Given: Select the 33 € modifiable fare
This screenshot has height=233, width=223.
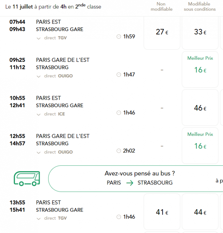Looking at the screenshot, I should tap(200, 33).
